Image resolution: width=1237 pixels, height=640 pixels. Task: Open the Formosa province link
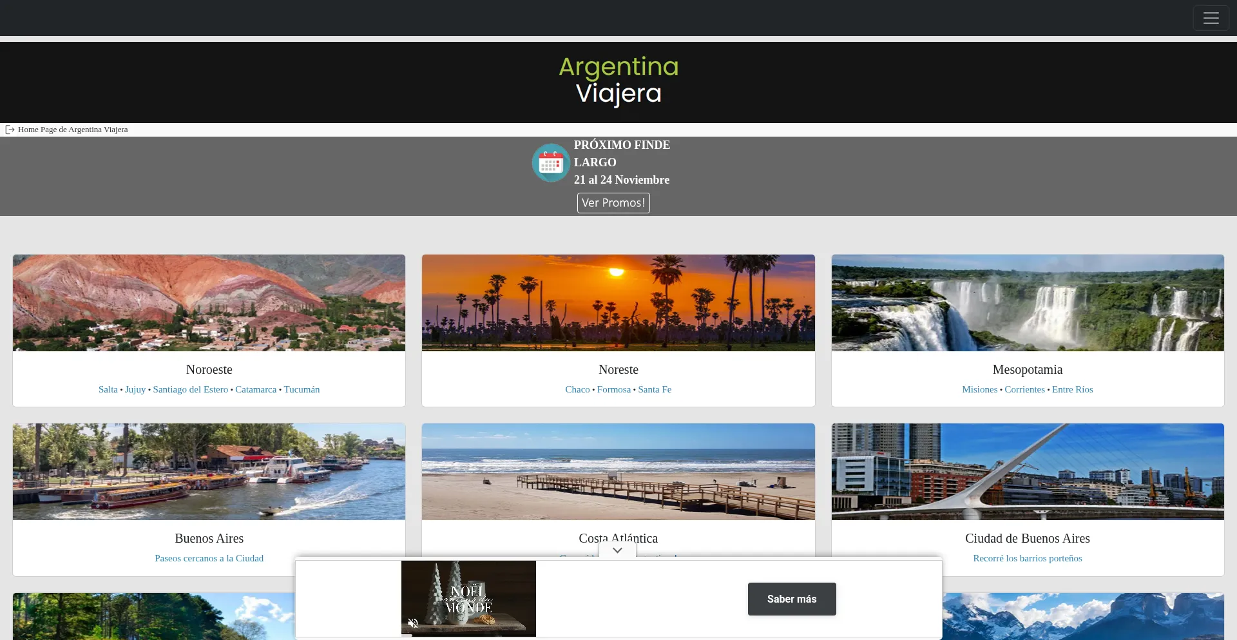614,389
